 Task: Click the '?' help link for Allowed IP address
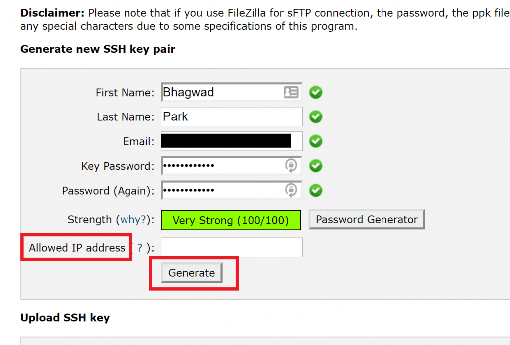[x=139, y=247]
